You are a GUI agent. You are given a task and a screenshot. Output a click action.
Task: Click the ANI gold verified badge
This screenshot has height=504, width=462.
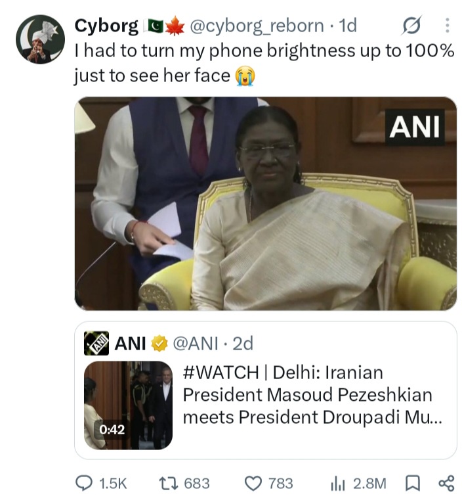[159, 343]
